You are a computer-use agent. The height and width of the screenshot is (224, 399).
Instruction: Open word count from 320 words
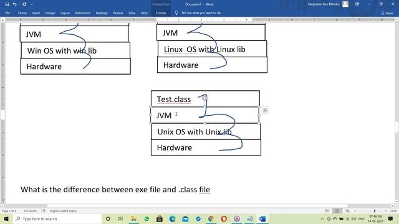30,211
